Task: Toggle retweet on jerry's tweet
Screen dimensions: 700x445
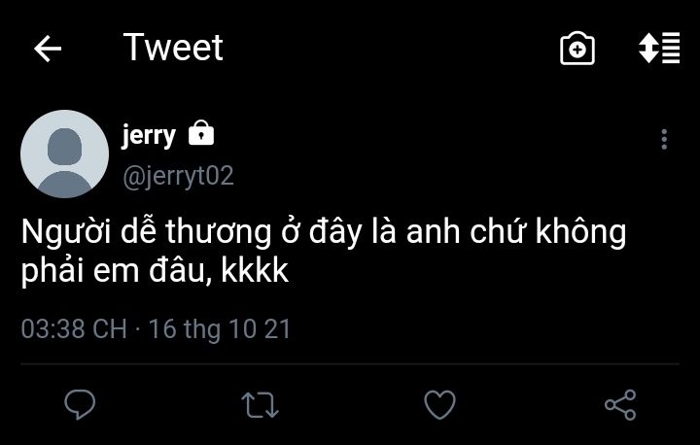Action: (x=260, y=403)
